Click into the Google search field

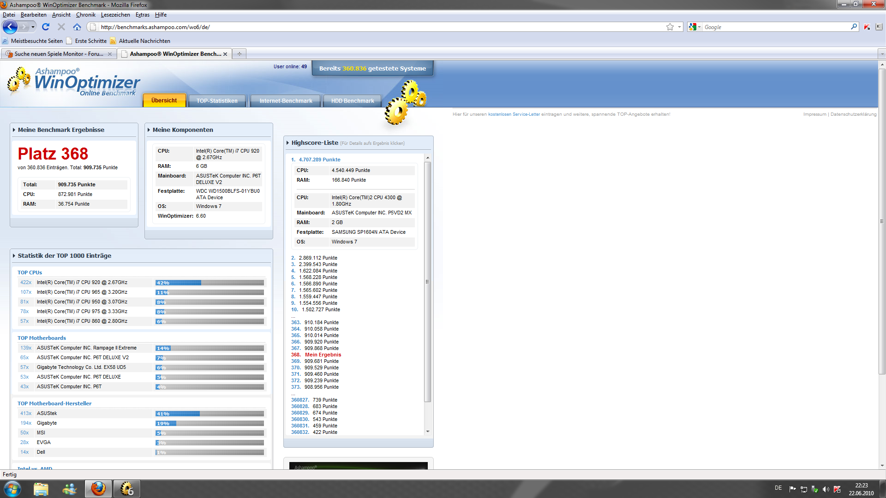pyautogui.click(x=775, y=27)
